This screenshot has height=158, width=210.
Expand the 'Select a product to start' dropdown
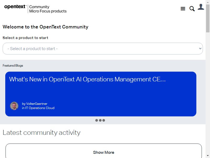(x=103, y=49)
